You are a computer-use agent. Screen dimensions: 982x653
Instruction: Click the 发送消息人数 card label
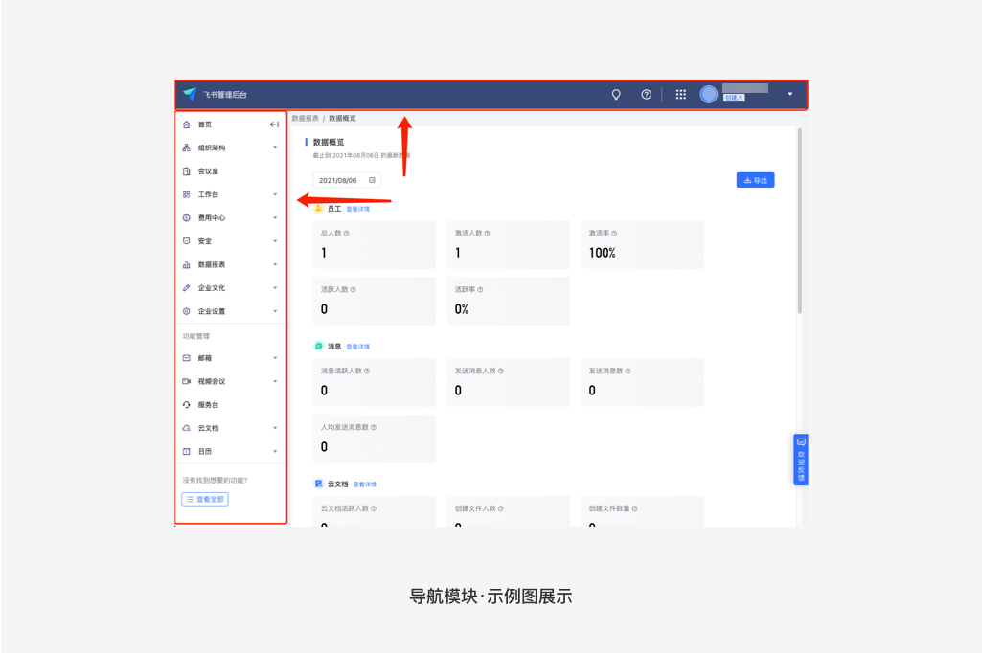coord(475,371)
